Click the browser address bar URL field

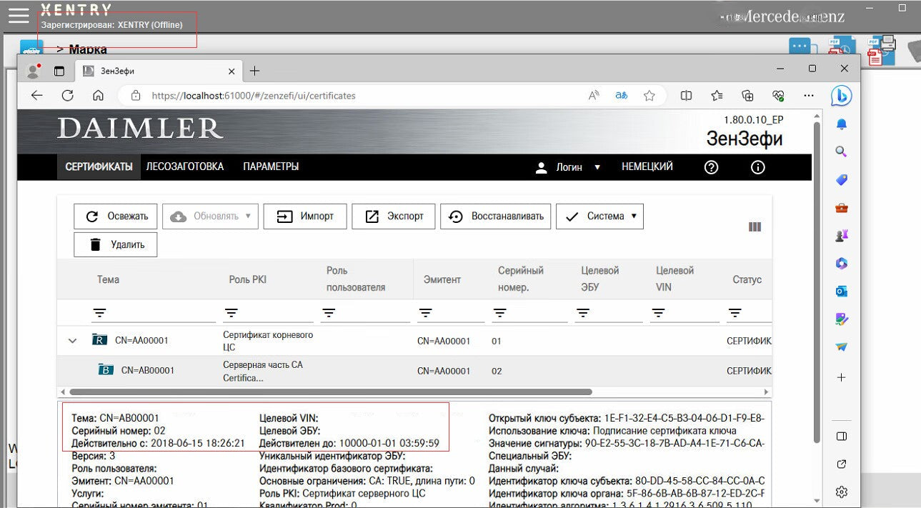pos(286,94)
